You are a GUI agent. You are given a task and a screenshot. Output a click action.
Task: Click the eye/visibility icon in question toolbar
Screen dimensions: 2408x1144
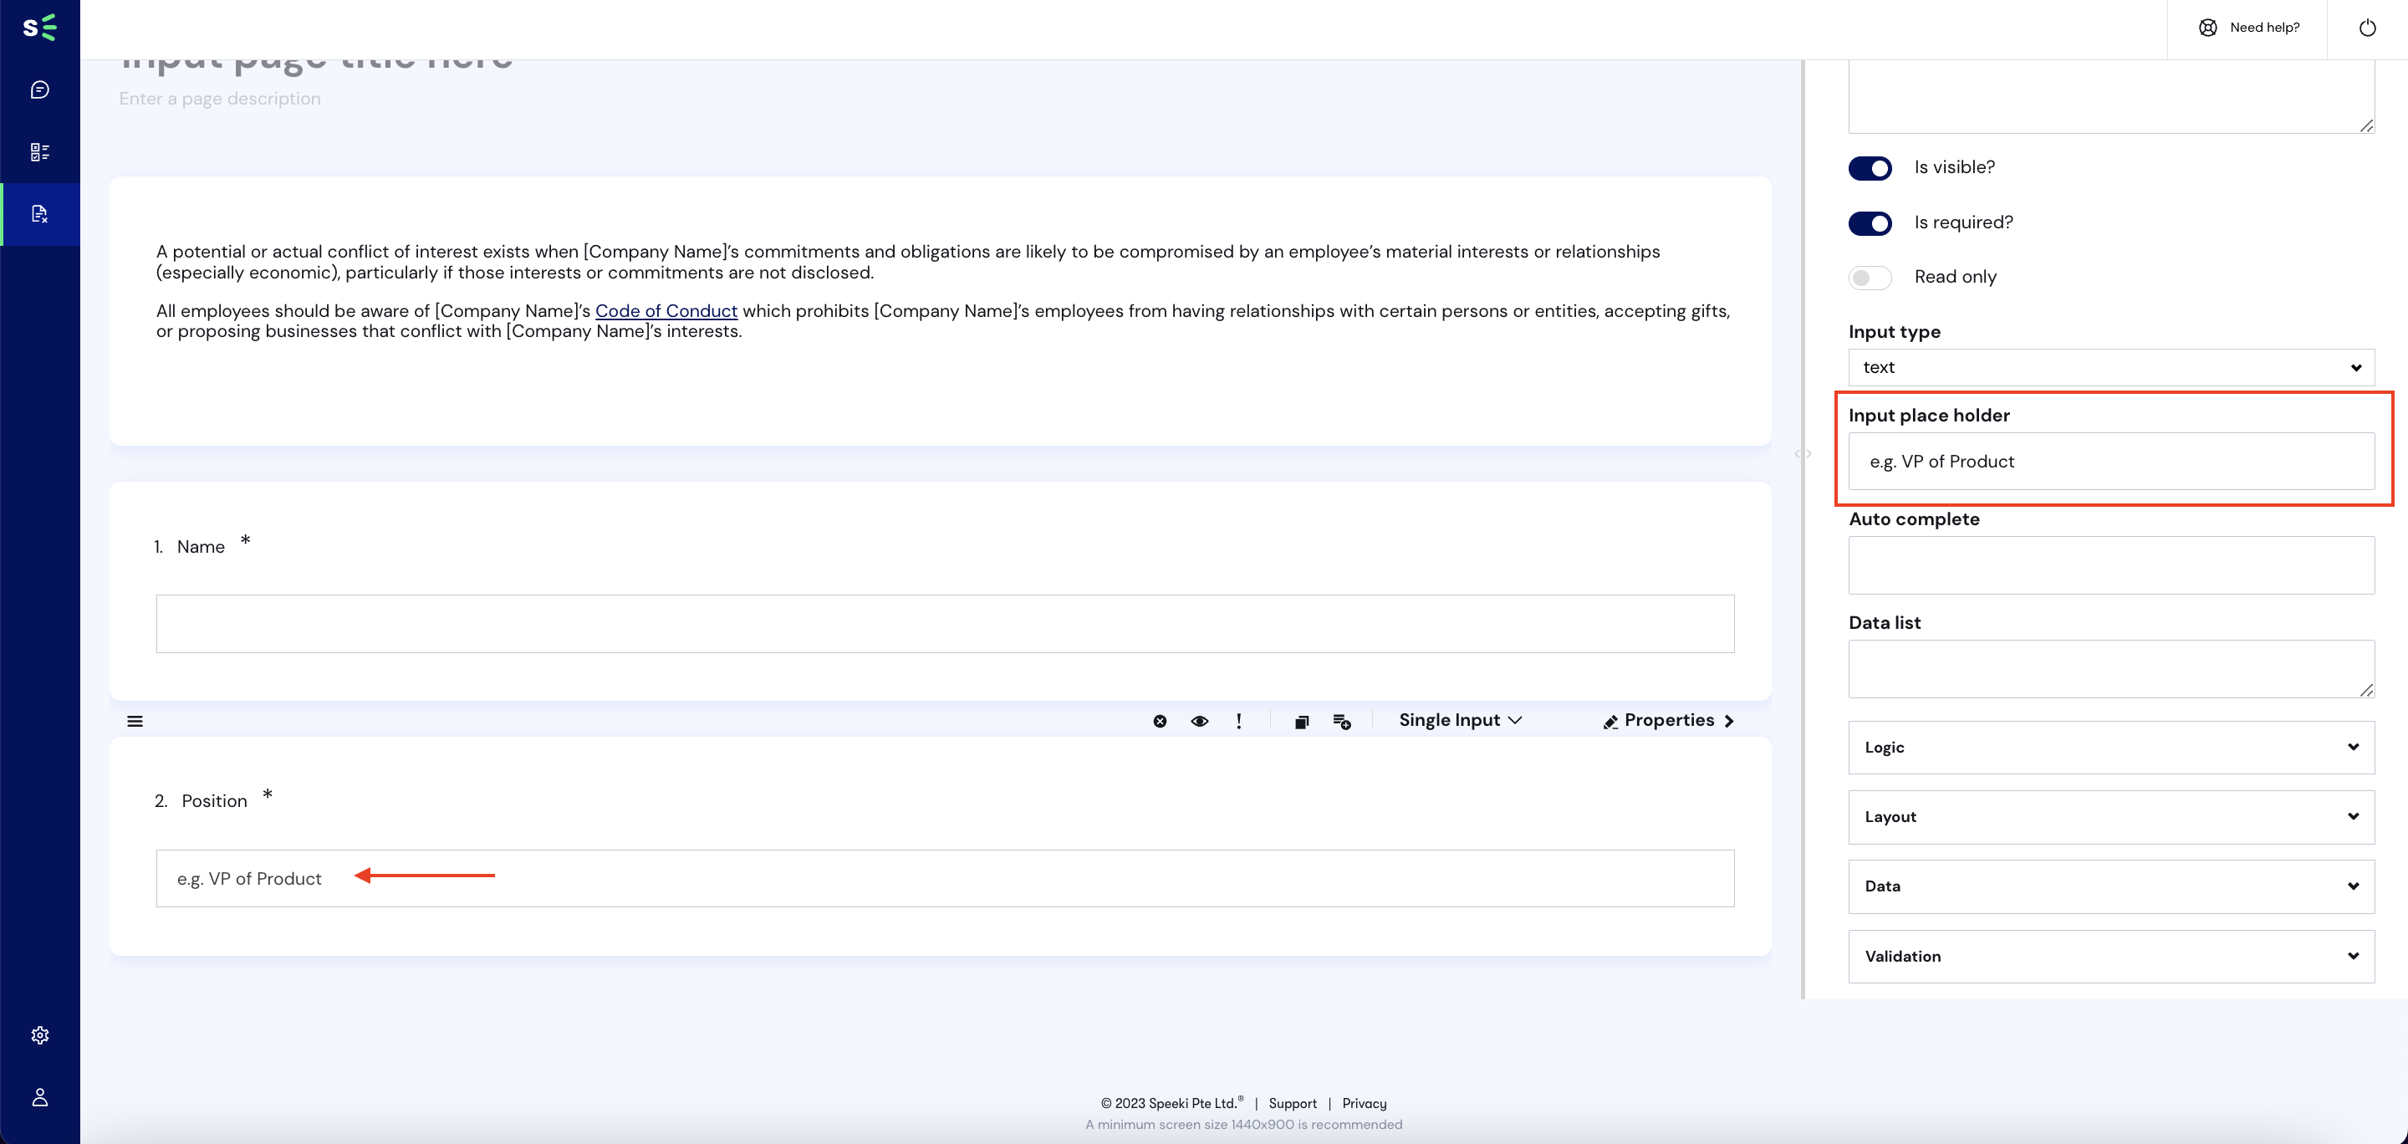tap(1199, 720)
